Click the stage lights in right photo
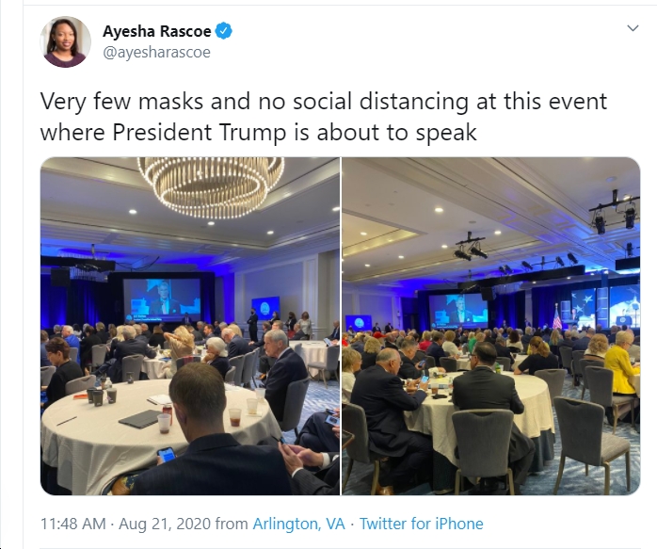The width and height of the screenshot is (657, 549). pyautogui.click(x=615, y=215)
